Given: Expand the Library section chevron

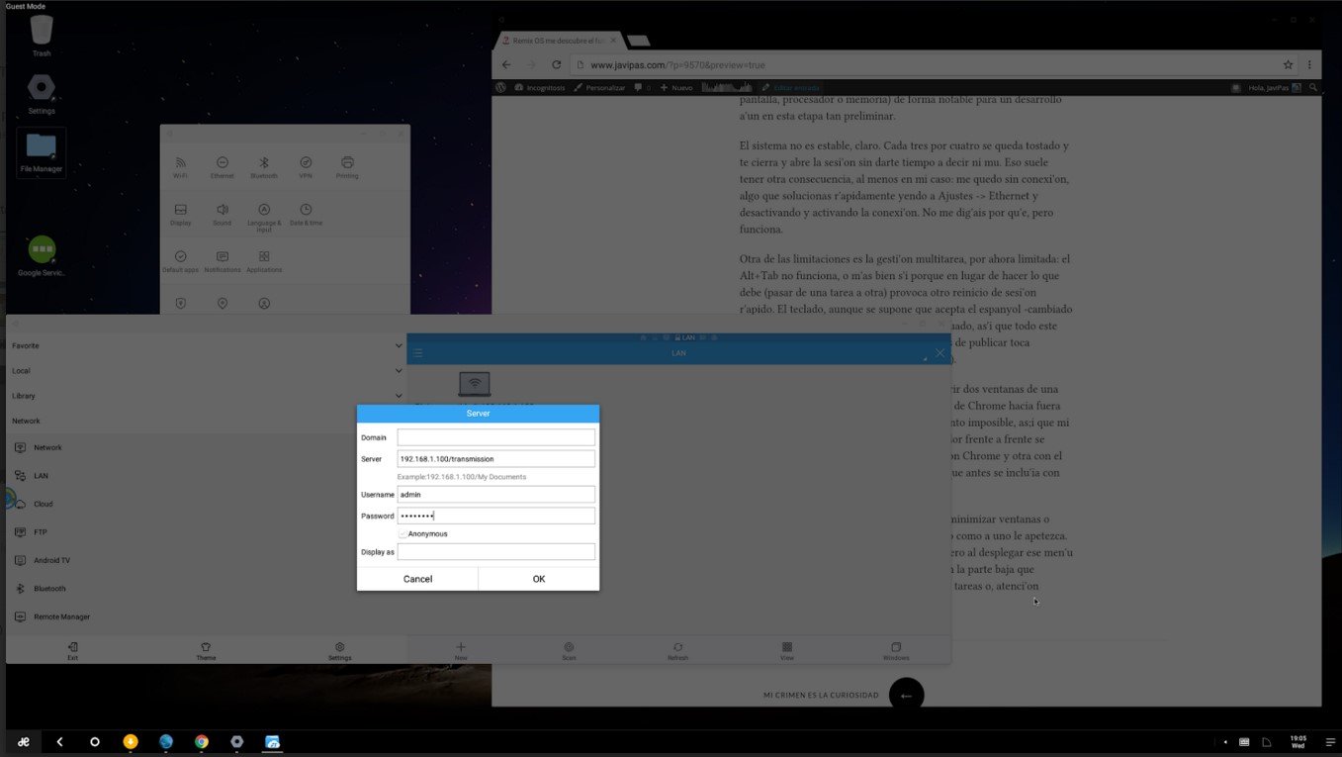Looking at the screenshot, I should pyautogui.click(x=399, y=396).
